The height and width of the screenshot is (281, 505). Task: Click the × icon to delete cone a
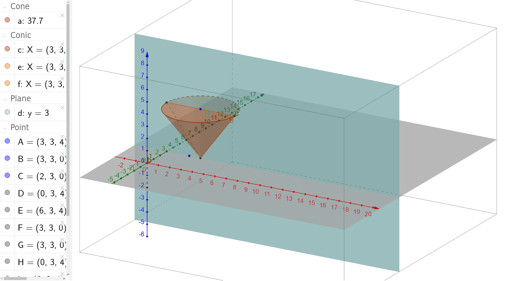(62, 16)
